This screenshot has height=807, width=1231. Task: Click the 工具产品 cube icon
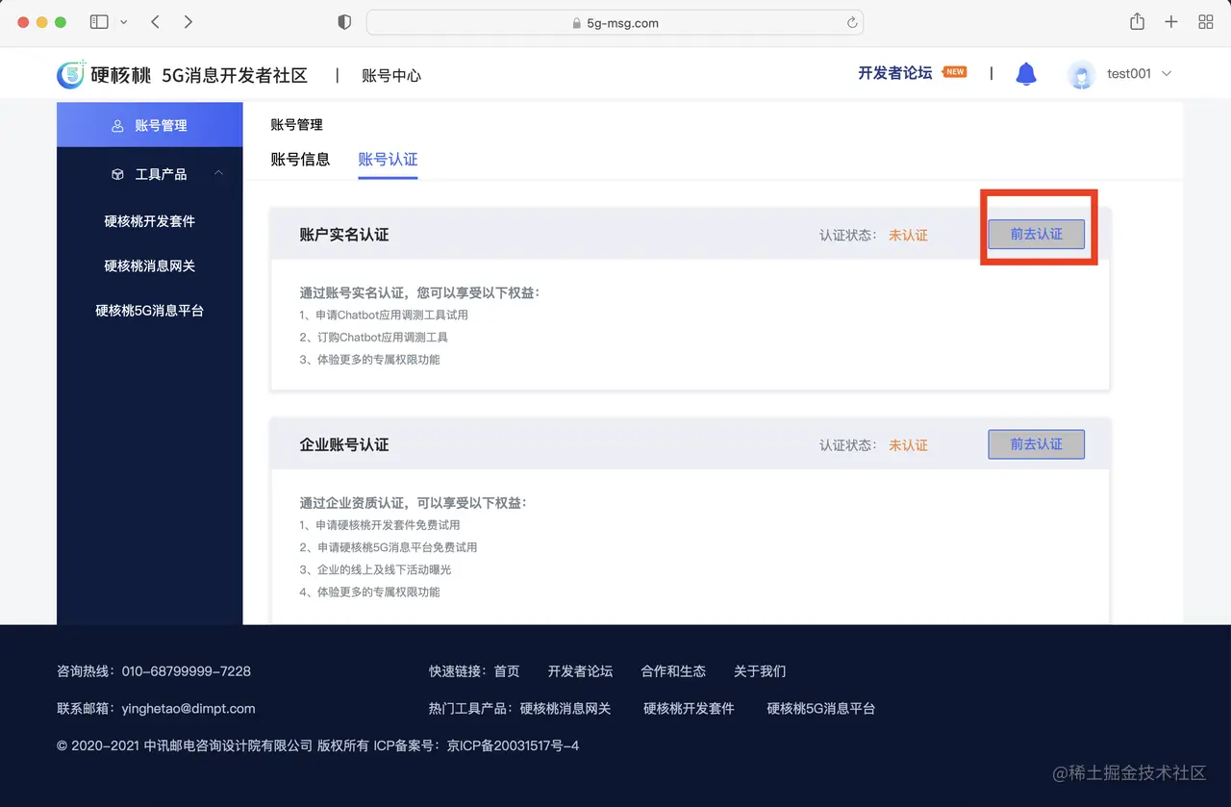(117, 174)
